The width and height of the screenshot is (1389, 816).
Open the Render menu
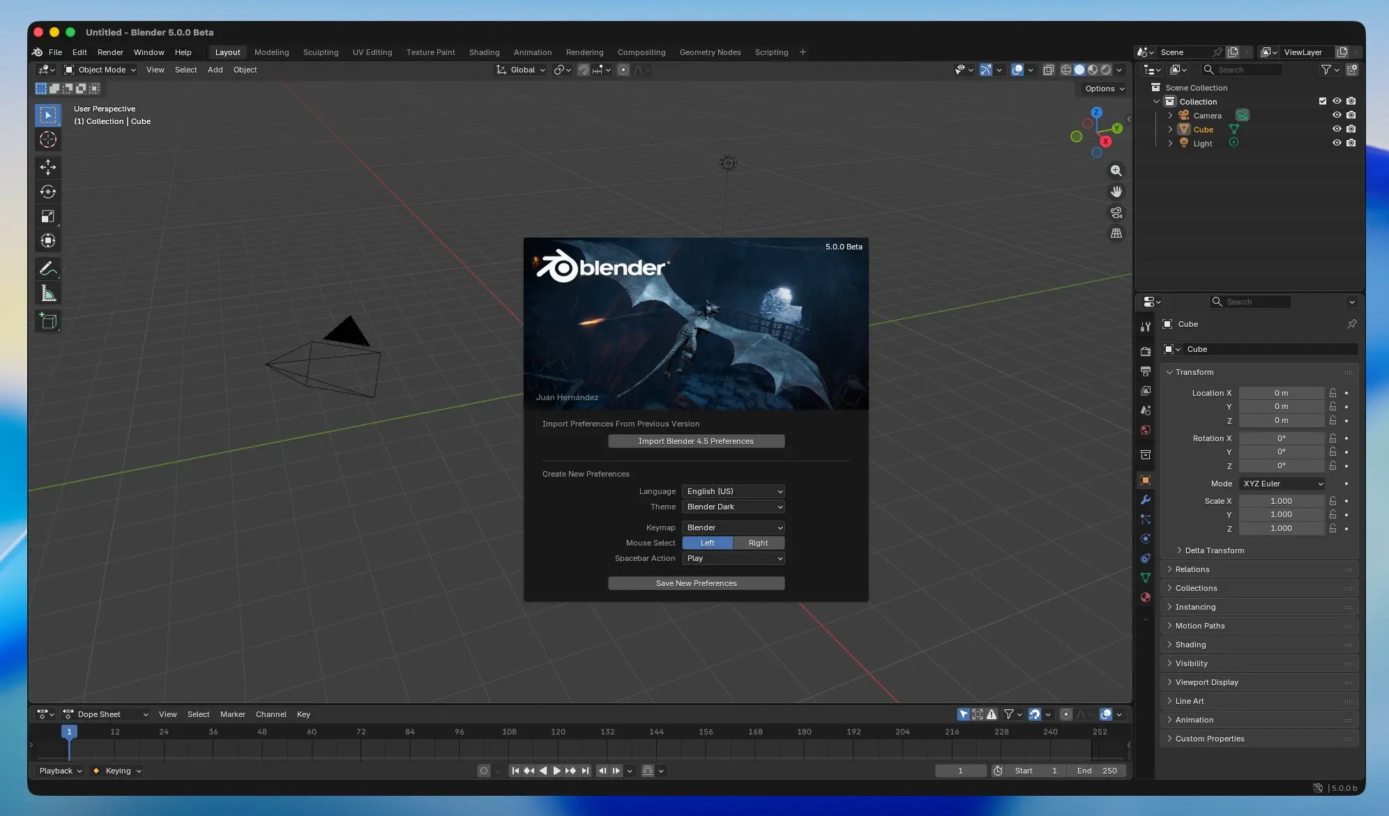(110, 52)
